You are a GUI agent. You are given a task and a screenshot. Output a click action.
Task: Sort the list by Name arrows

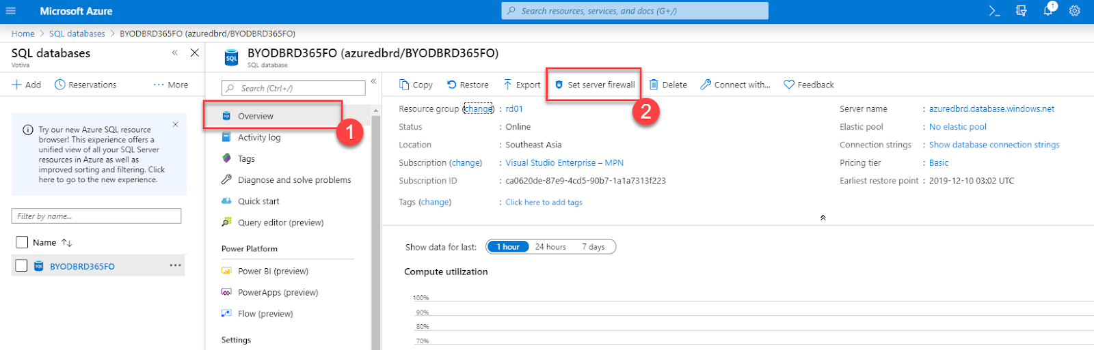click(66, 242)
